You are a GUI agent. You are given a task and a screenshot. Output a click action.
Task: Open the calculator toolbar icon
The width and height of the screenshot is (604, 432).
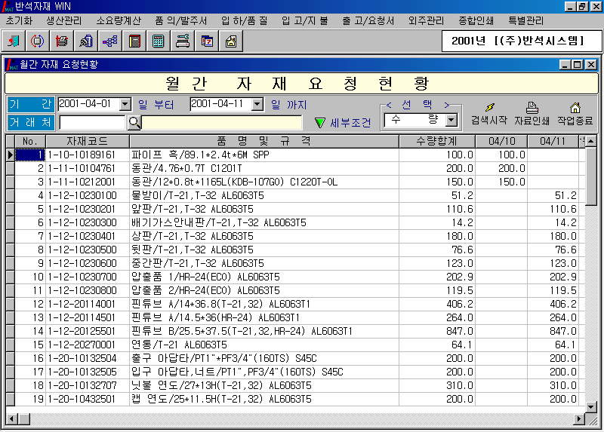point(159,41)
